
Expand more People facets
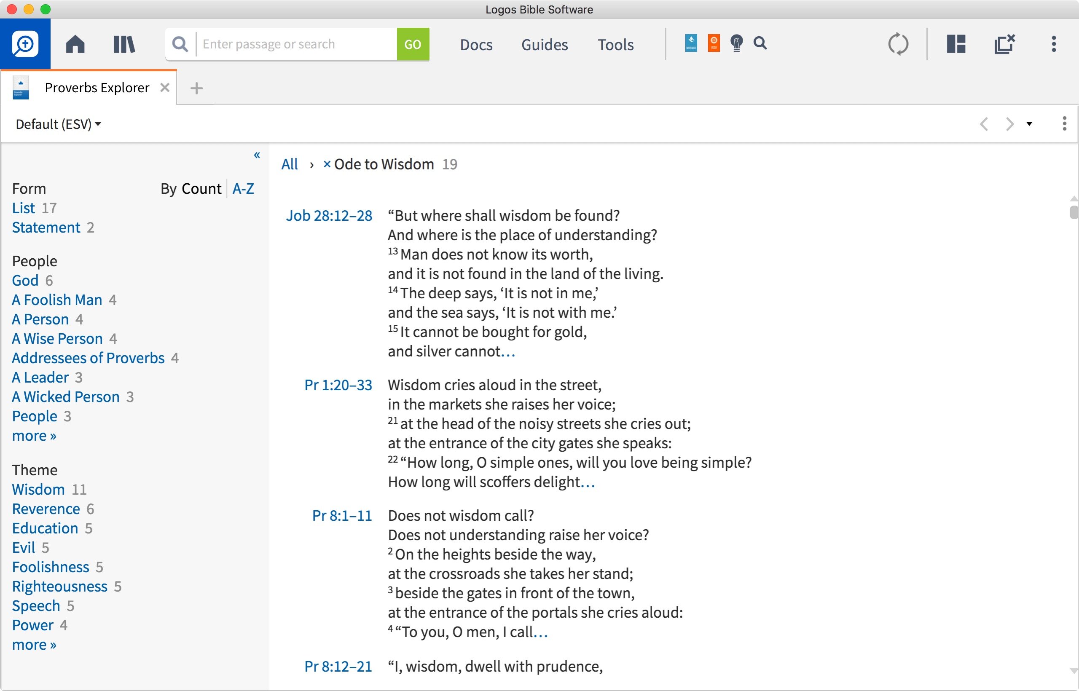pyautogui.click(x=34, y=435)
